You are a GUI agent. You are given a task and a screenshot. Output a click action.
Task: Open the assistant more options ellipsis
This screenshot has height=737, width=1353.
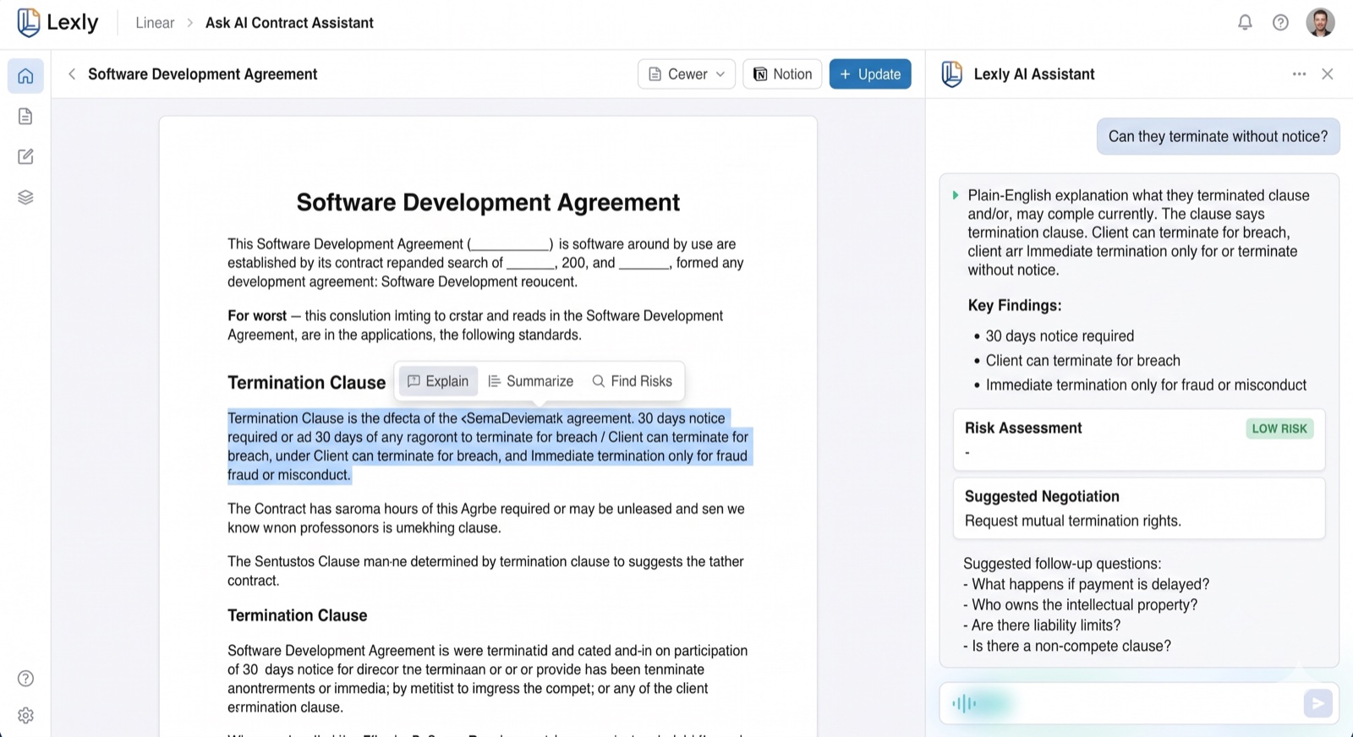pos(1299,74)
